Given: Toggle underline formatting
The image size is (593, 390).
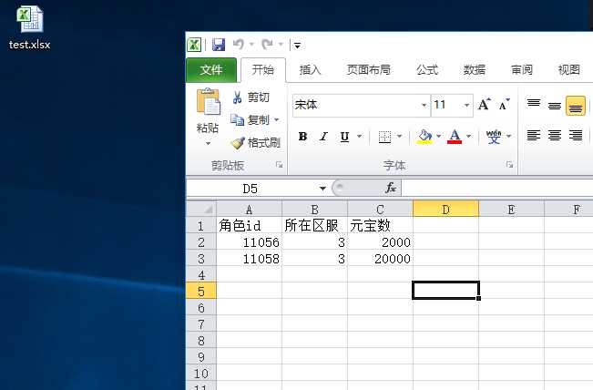Looking at the screenshot, I should [x=344, y=137].
